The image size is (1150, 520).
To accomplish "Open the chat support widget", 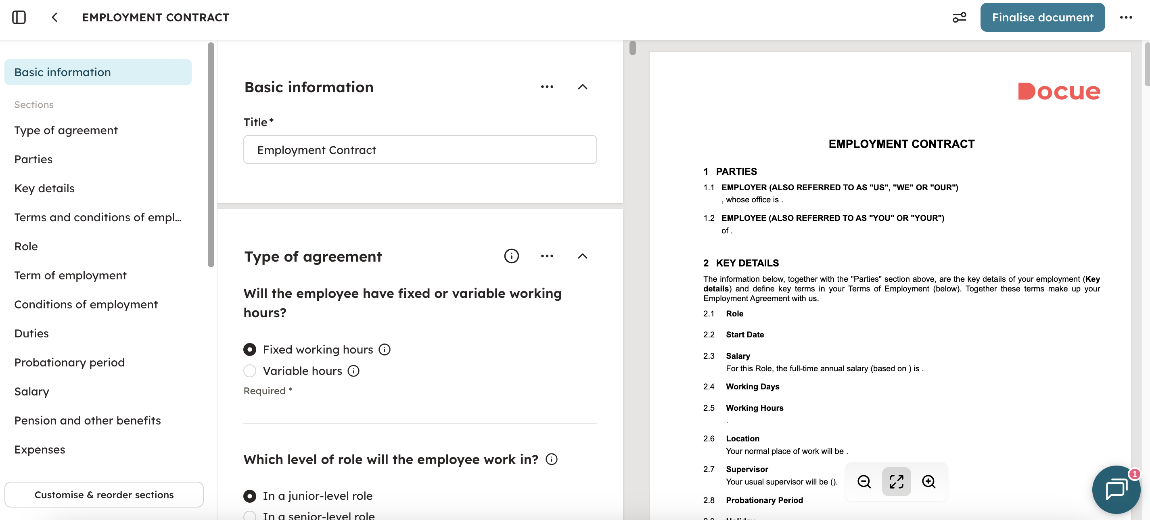I will coord(1116,490).
